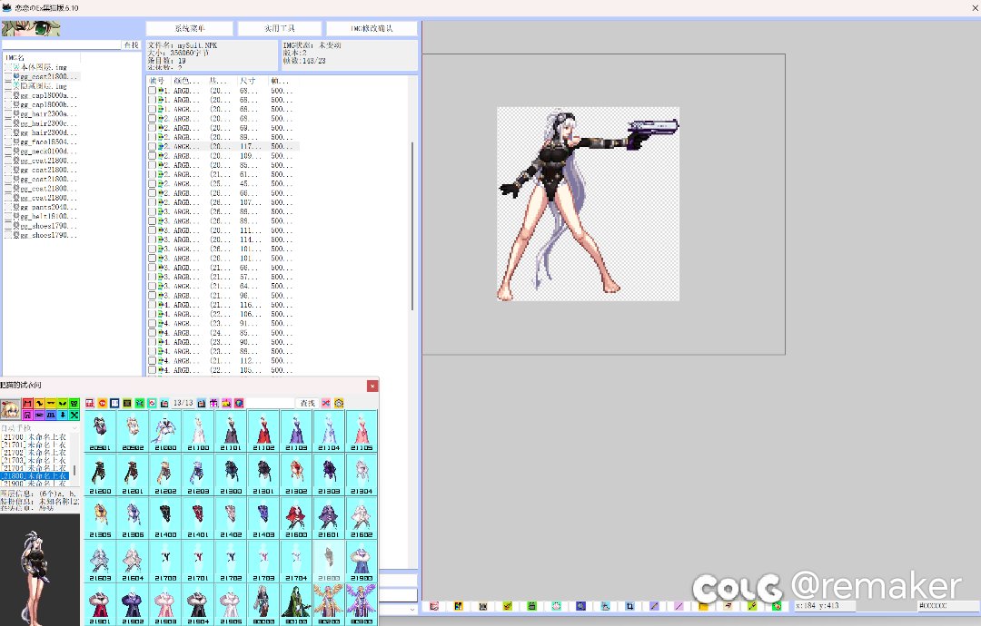Image resolution: width=981 pixels, height=626 pixels.
Task: Tick the checkbox for gg_face18504
Action: click(x=9, y=142)
